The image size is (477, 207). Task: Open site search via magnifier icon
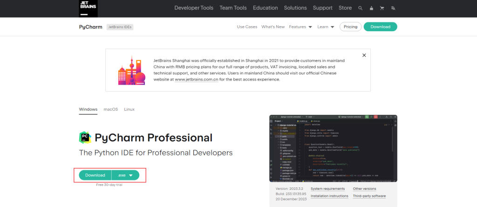pyautogui.click(x=361, y=8)
